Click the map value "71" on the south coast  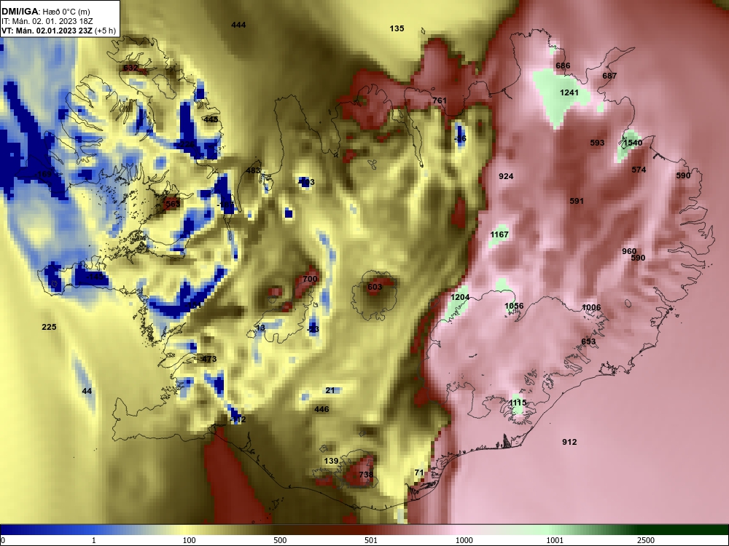pyautogui.click(x=419, y=473)
